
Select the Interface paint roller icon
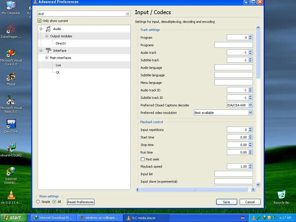(48, 50)
